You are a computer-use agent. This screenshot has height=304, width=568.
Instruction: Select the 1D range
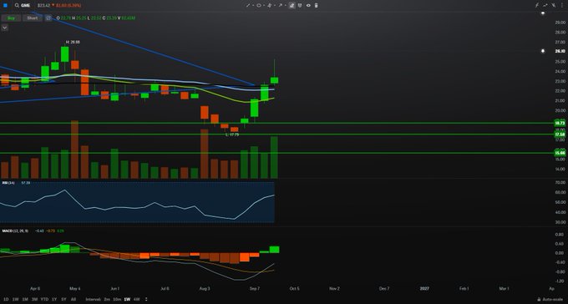tap(6, 299)
